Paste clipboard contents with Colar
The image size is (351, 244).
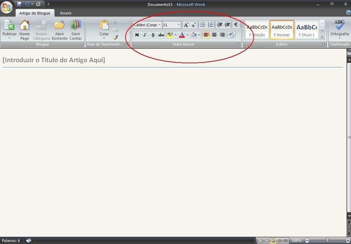coord(104,30)
